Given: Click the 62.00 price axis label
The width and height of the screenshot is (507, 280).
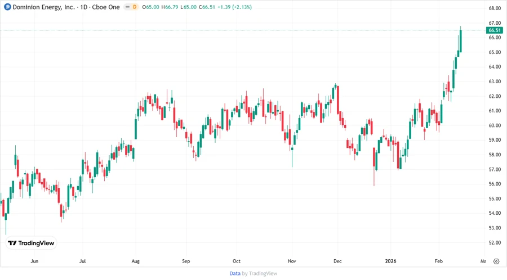Looking at the screenshot, I should (x=495, y=96).
